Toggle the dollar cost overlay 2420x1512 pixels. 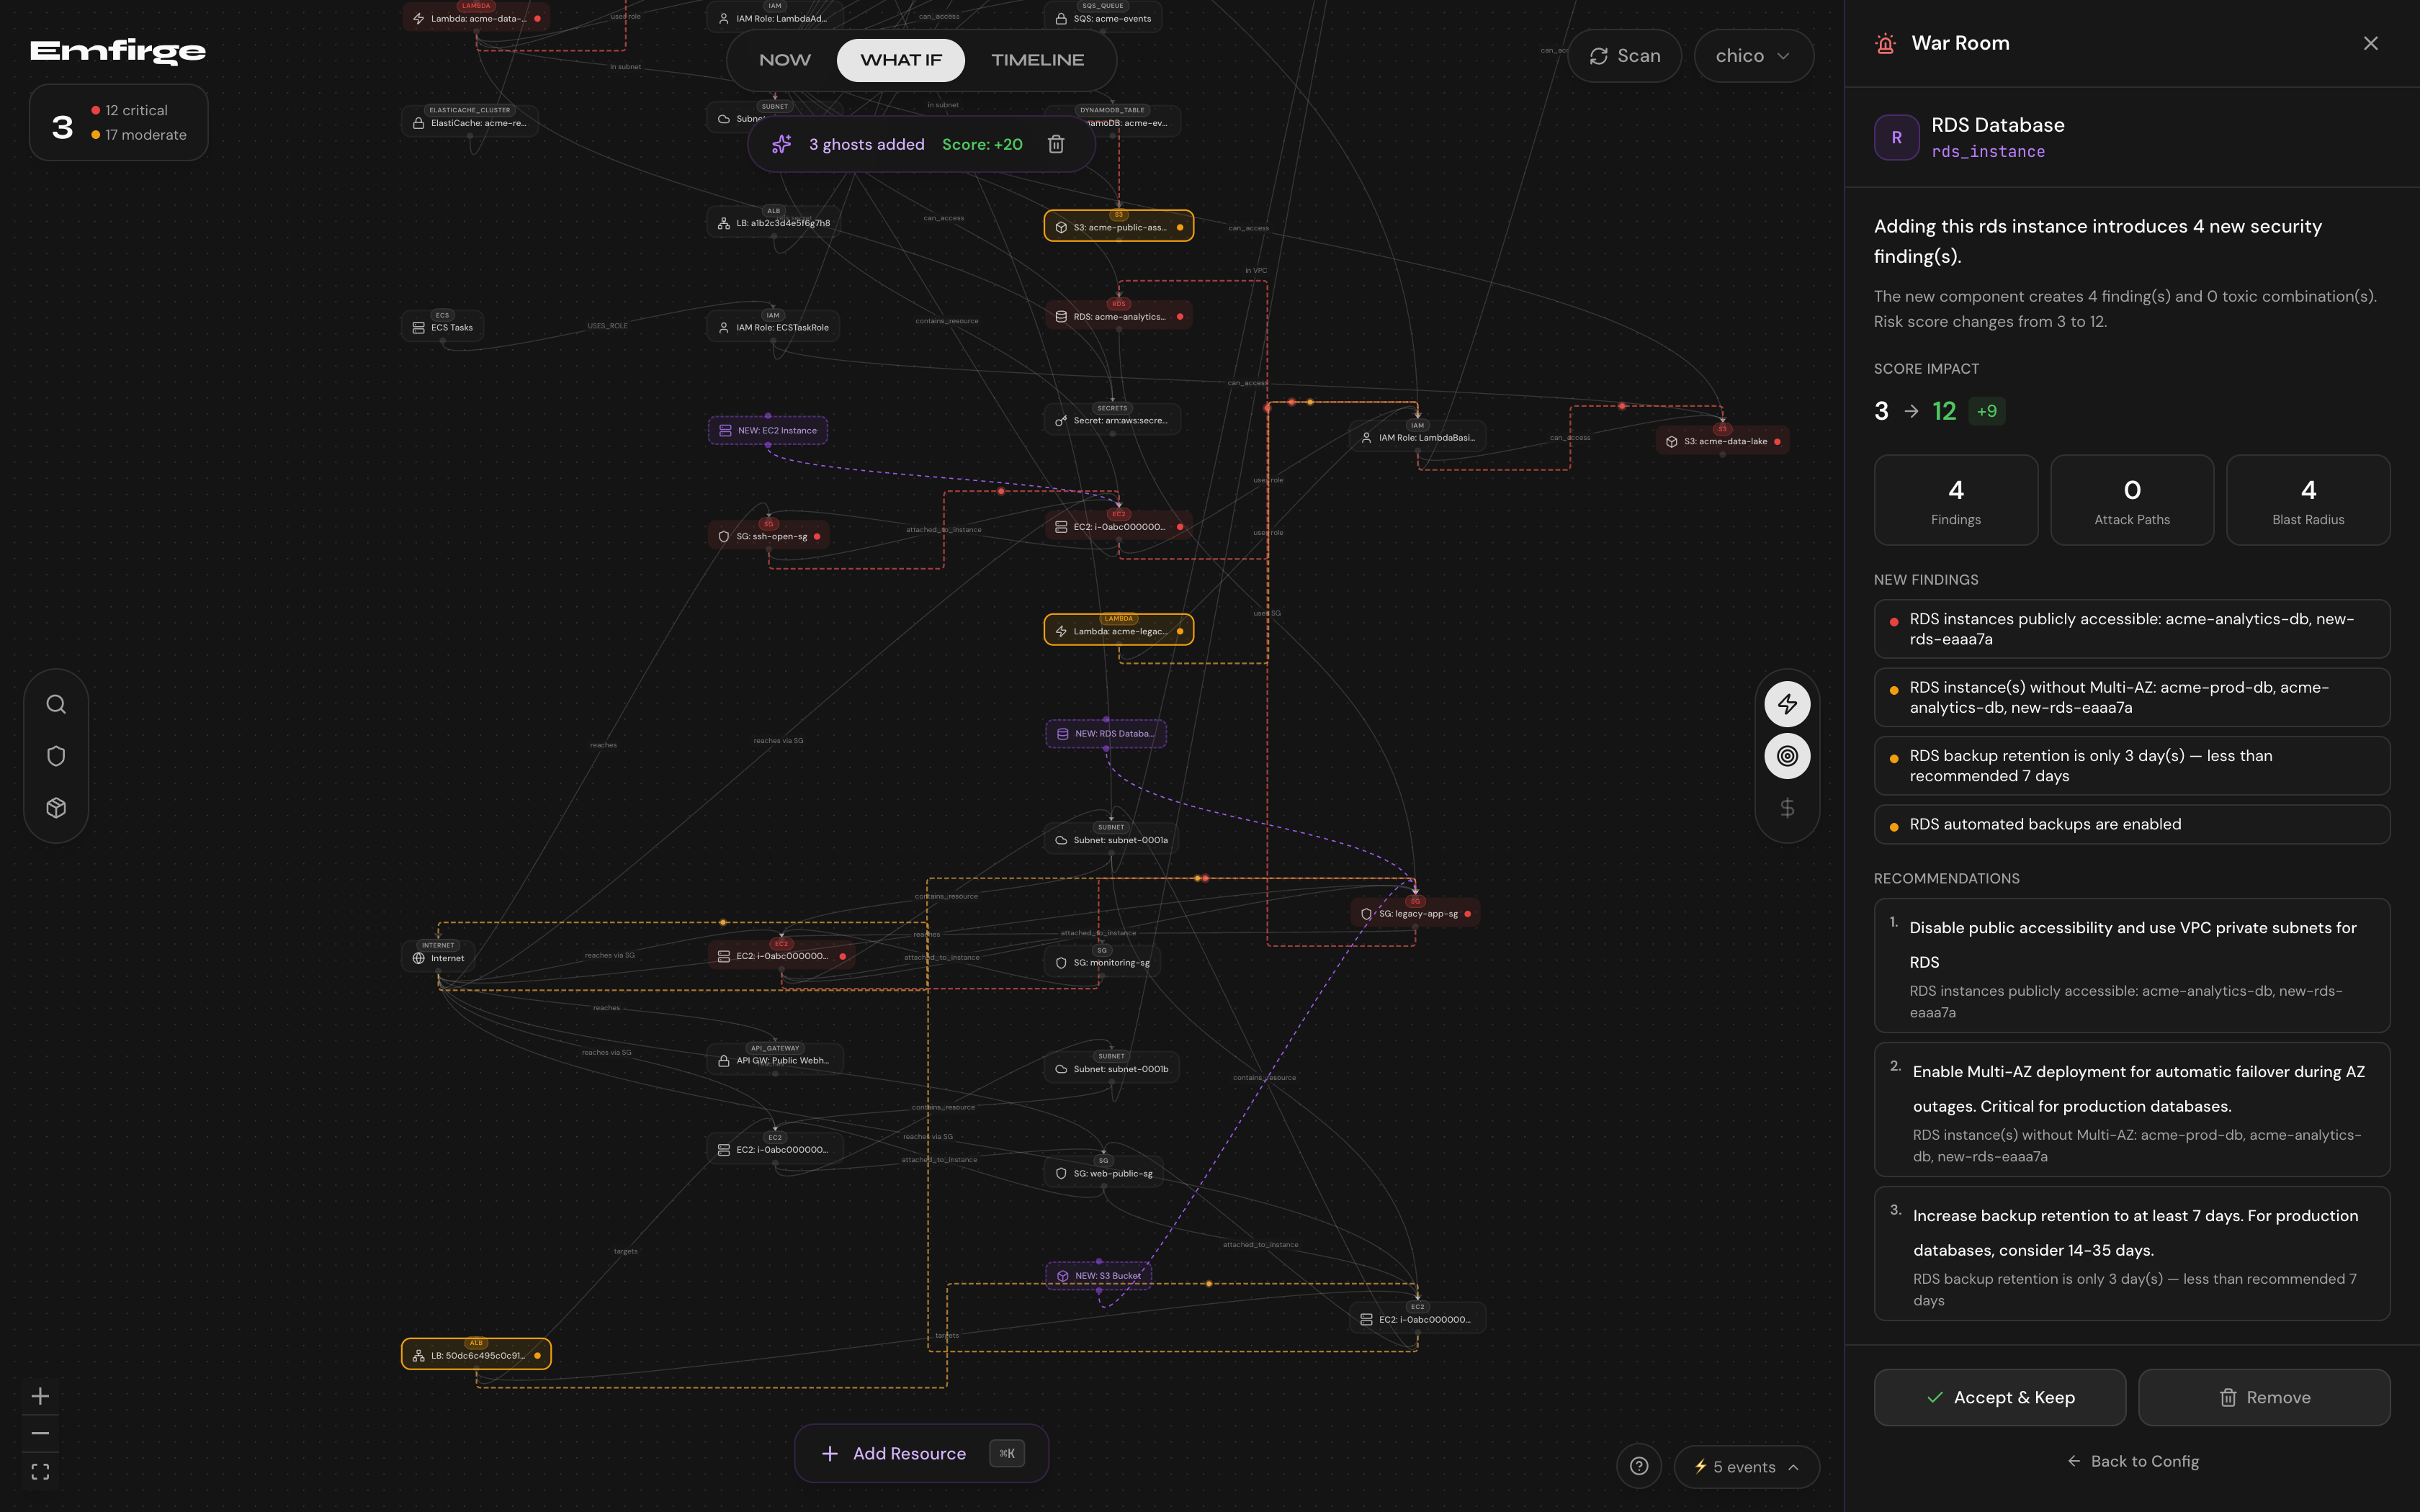click(1787, 808)
